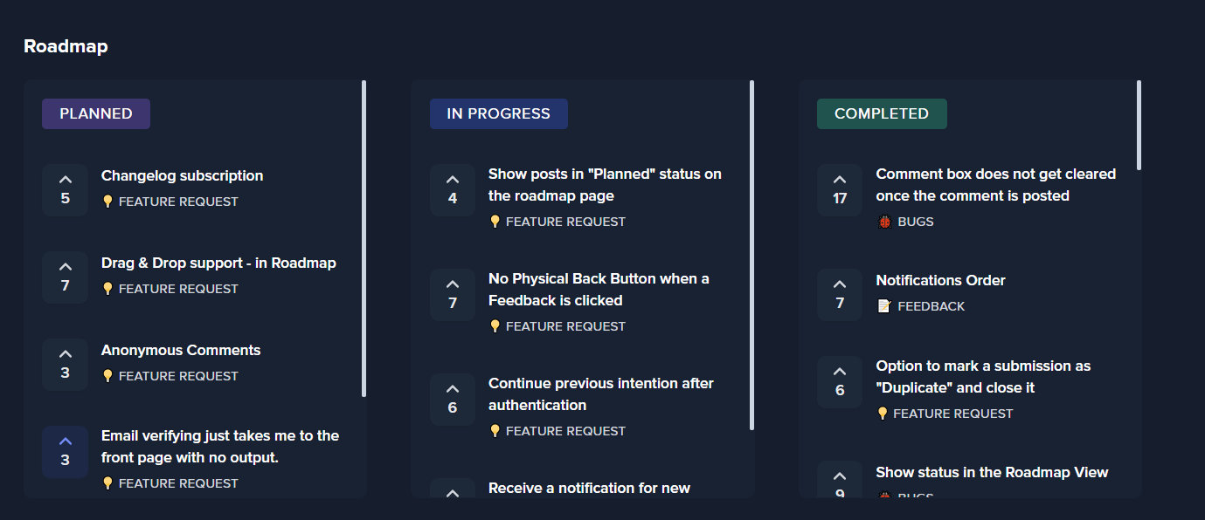Open the Changelog subscription post

point(182,175)
